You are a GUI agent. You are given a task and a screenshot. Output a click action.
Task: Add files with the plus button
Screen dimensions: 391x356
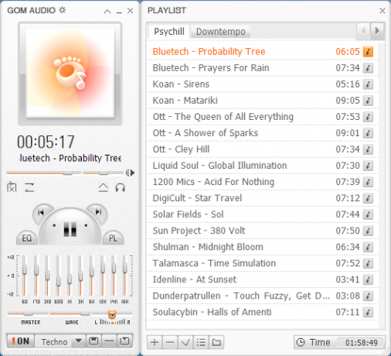pos(155,342)
